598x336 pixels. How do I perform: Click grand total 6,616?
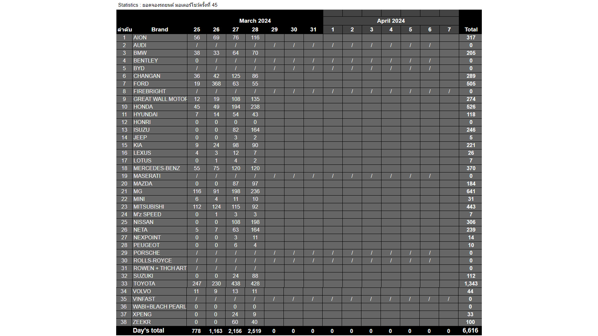click(470, 330)
